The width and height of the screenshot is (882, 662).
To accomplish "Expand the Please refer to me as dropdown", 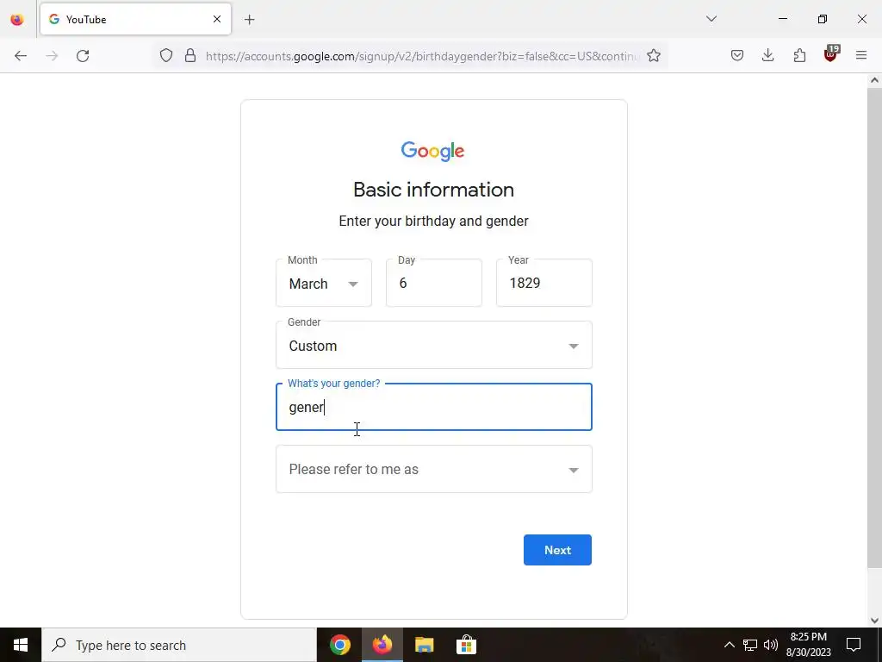I will point(434,469).
